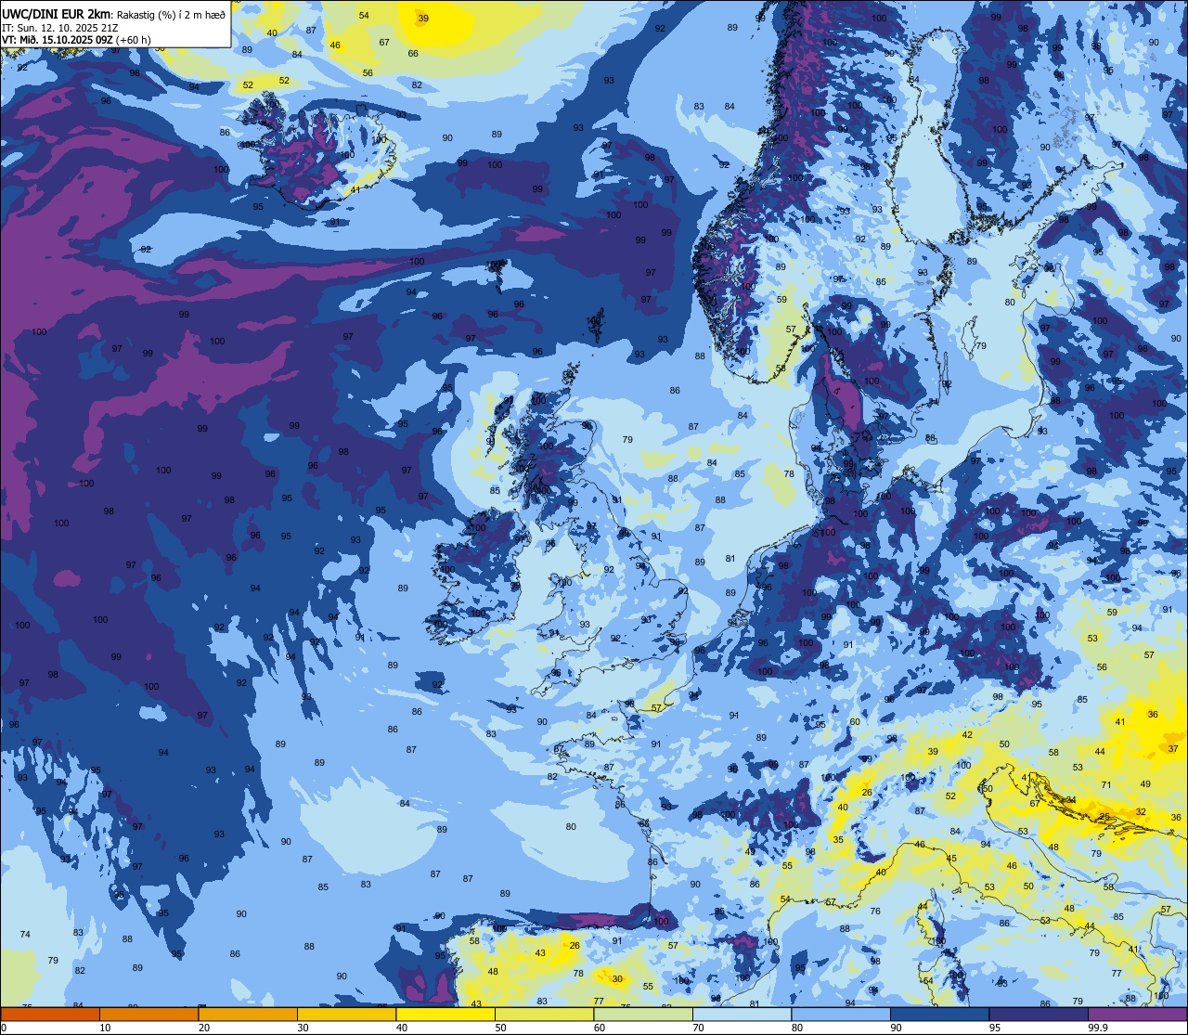This screenshot has width=1188, height=1035.
Task: Click the humidity value 32 east of the Adriatic
Action: (1141, 812)
